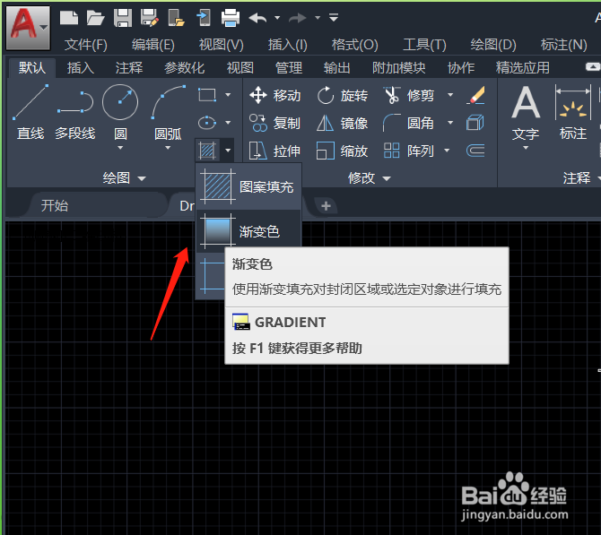
Task: Switch to the 精选应用 ribbon tab
Action: pos(523,68)
